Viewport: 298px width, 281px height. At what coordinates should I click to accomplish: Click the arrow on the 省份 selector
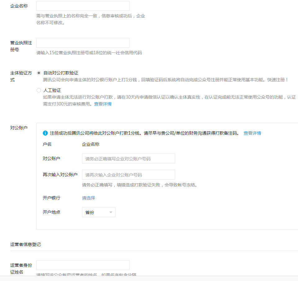111,212
